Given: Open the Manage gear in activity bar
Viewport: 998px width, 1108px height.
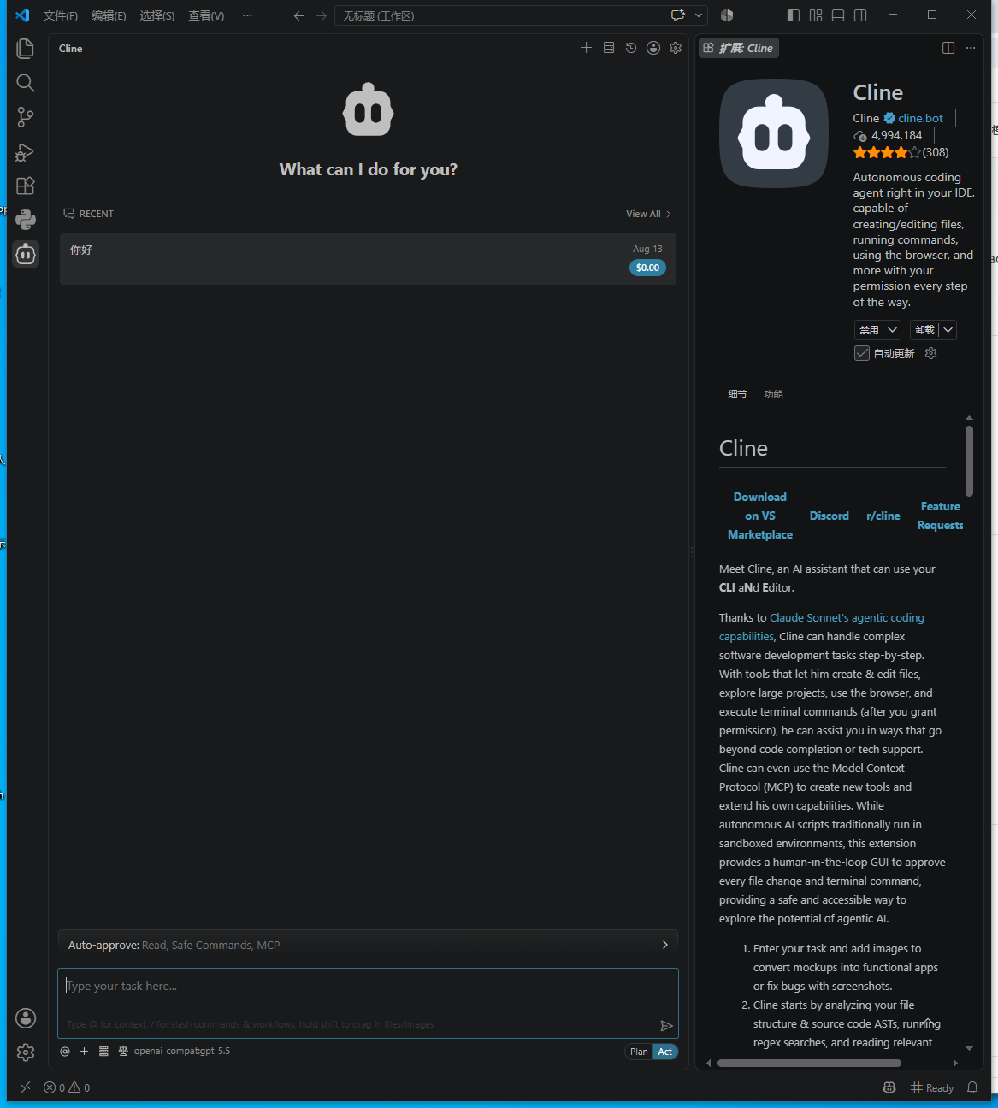Looking at the screenshot, I should (26, 1052).
